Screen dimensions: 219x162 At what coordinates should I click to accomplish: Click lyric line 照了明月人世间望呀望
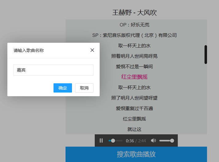pos(134,98)
